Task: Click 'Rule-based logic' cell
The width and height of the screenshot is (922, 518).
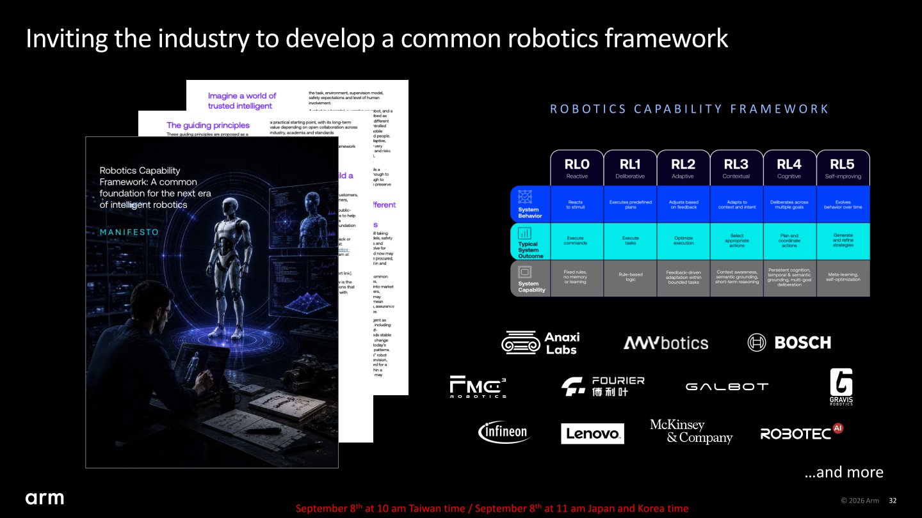Action: (x=630, y=278)
